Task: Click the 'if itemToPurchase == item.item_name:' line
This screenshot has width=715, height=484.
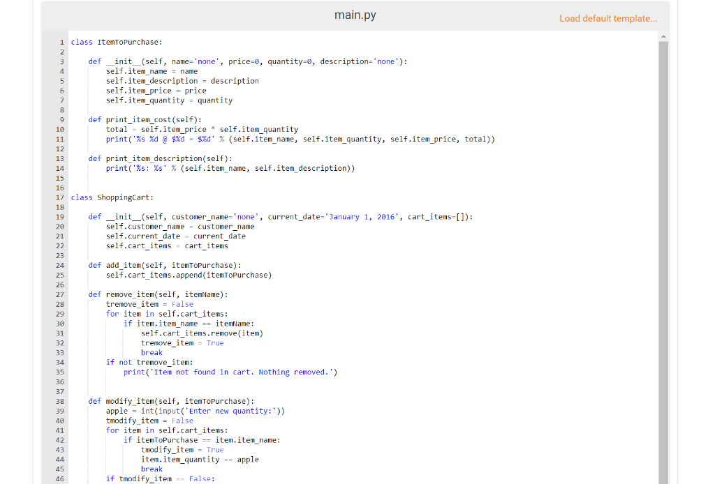Action: [x=202, y=440]
